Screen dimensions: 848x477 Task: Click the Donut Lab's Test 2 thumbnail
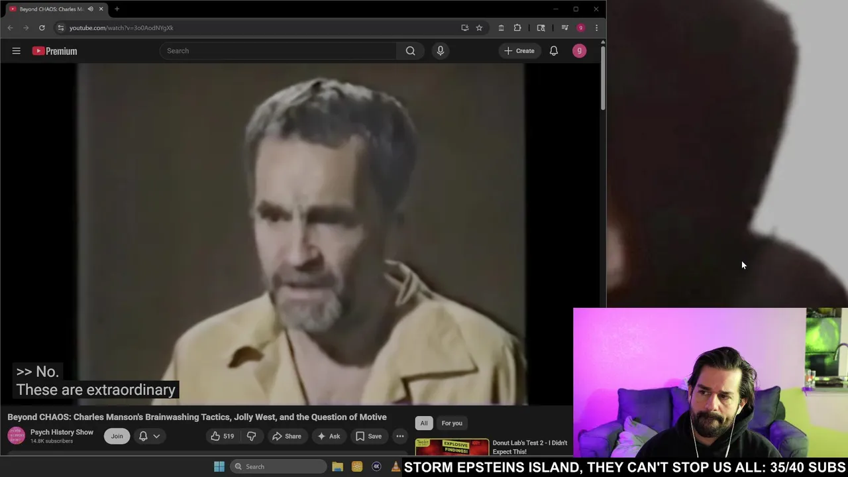point(452,447)
